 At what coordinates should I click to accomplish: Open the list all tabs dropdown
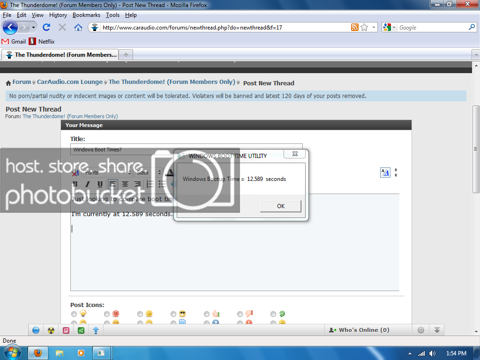(x=476, y=55)
